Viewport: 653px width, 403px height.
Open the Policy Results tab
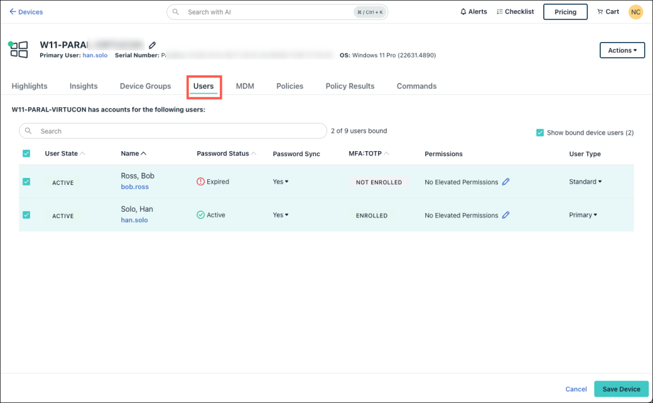(x=349, y=86)
